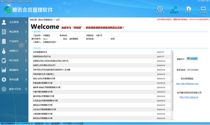Open 火锅店整体管理解决方案 row
Screen dimensions: 210x125
click(101, 114)
